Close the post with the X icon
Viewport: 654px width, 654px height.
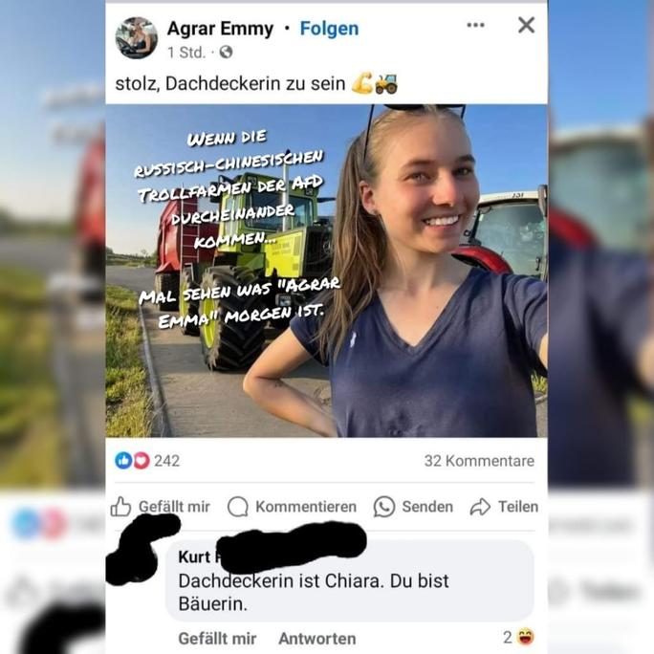[527, 25]
